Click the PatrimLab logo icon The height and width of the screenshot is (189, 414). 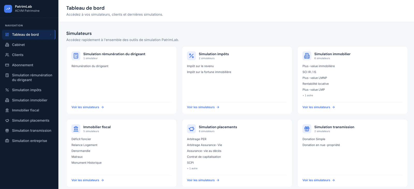point(8,9)
